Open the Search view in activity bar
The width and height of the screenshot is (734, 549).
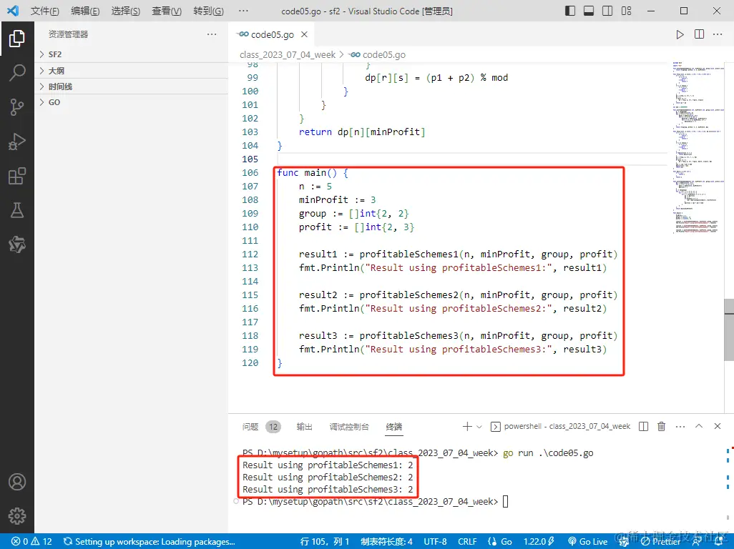point(17,72)
